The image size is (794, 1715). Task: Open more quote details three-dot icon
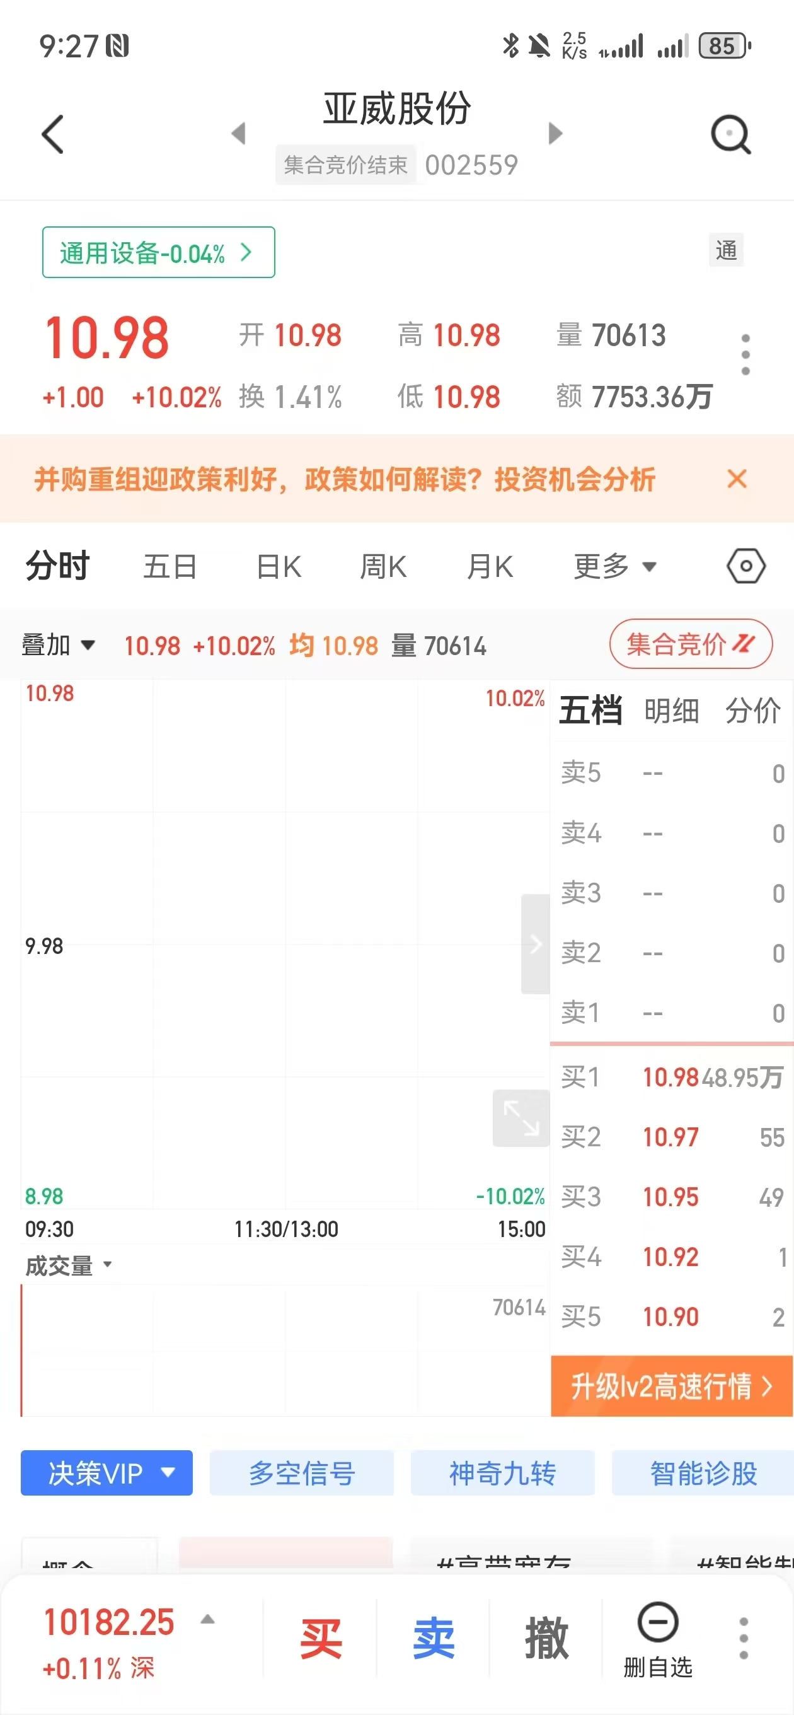(x=745, y=354)
